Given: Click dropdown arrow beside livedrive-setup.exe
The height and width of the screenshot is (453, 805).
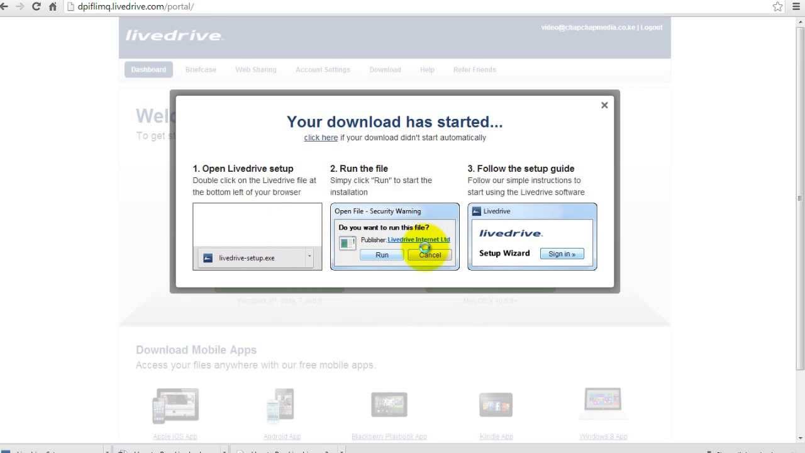Looking at the screenshot, I should point(309,257).
